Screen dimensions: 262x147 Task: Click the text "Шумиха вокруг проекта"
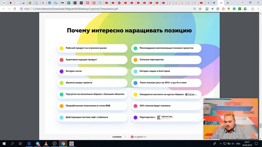tap(79, 82)
